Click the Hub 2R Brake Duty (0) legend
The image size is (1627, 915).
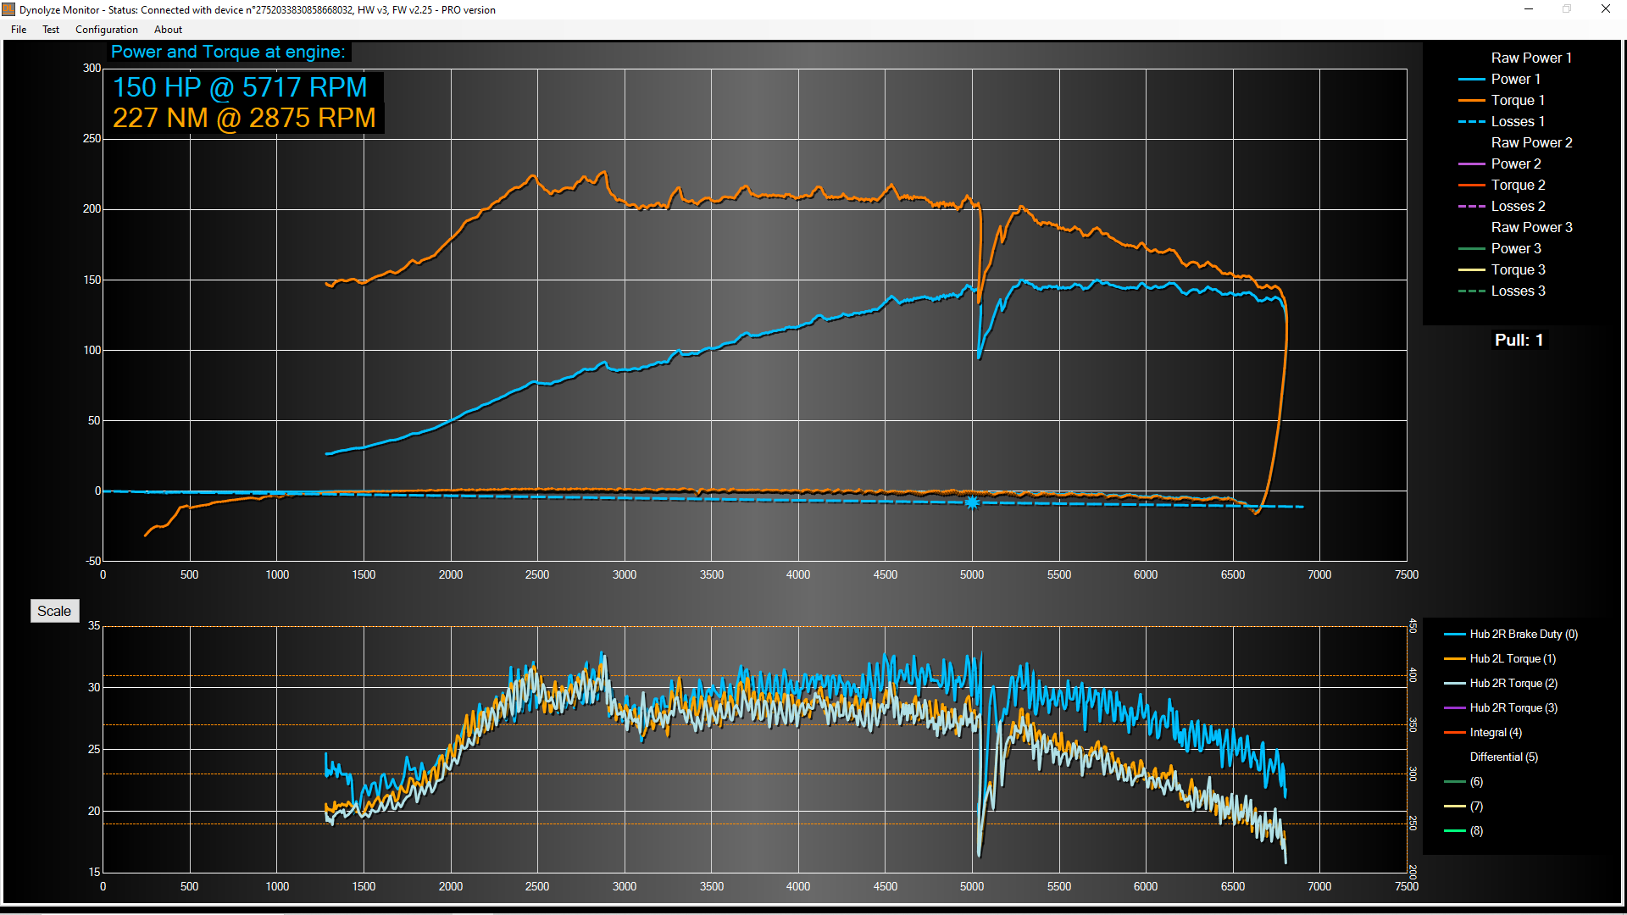click(x=1522, y=634)
